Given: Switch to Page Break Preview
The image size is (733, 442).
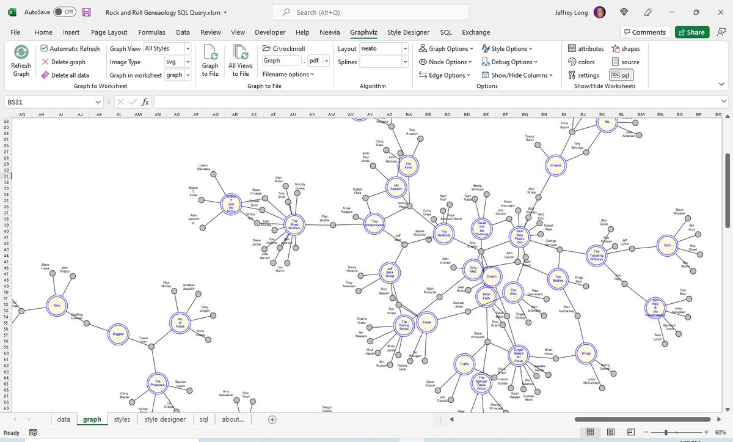Looking at the screenshot, I should pyautogui.click(x=631, y=432).
